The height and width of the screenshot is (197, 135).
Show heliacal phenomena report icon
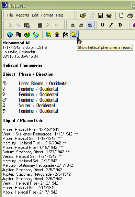(x=74, y=34)
